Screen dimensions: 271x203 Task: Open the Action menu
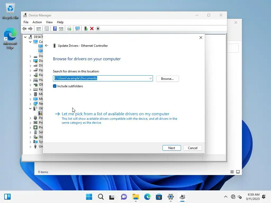coord(37,22)
